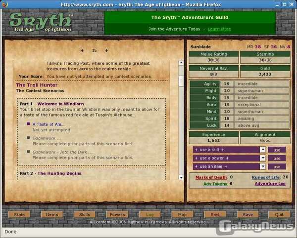The height and width of the screenshot is (238, 297).
Task: Follow the Learn More link
Action: [x=219, y=29]
